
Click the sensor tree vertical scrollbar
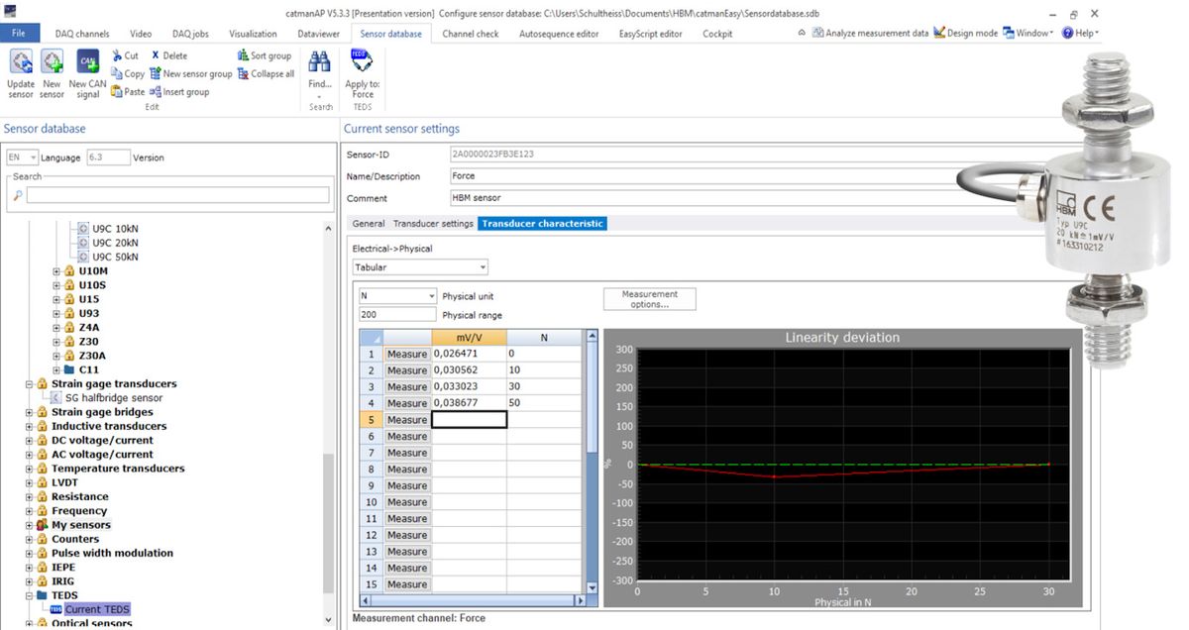(329, 424)
